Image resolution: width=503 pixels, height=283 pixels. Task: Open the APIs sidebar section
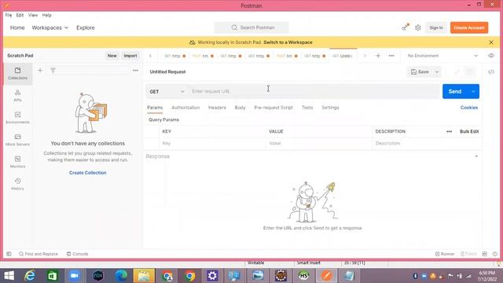pos(17,96)
